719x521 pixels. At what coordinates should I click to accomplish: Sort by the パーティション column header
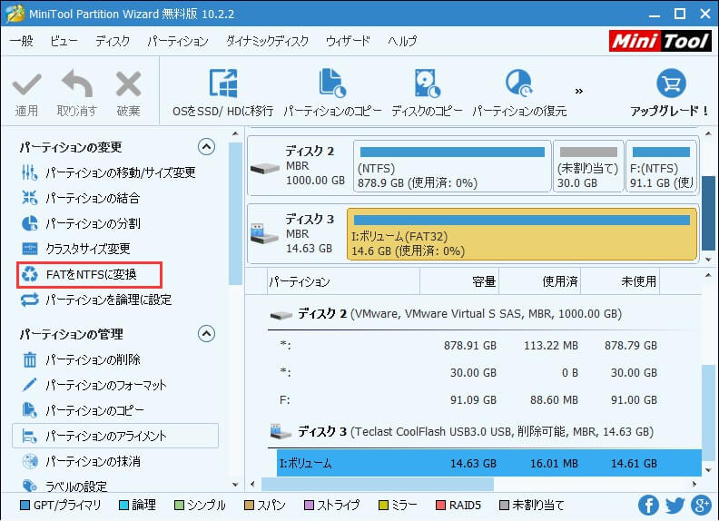pos(343,281)
